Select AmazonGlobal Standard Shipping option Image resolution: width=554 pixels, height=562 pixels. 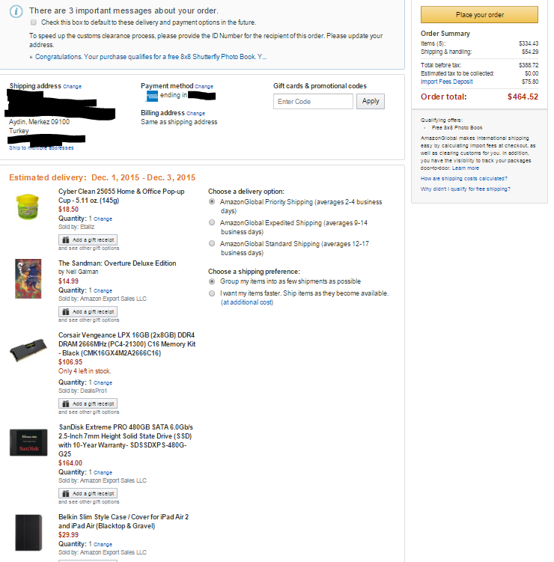[212, 243]
